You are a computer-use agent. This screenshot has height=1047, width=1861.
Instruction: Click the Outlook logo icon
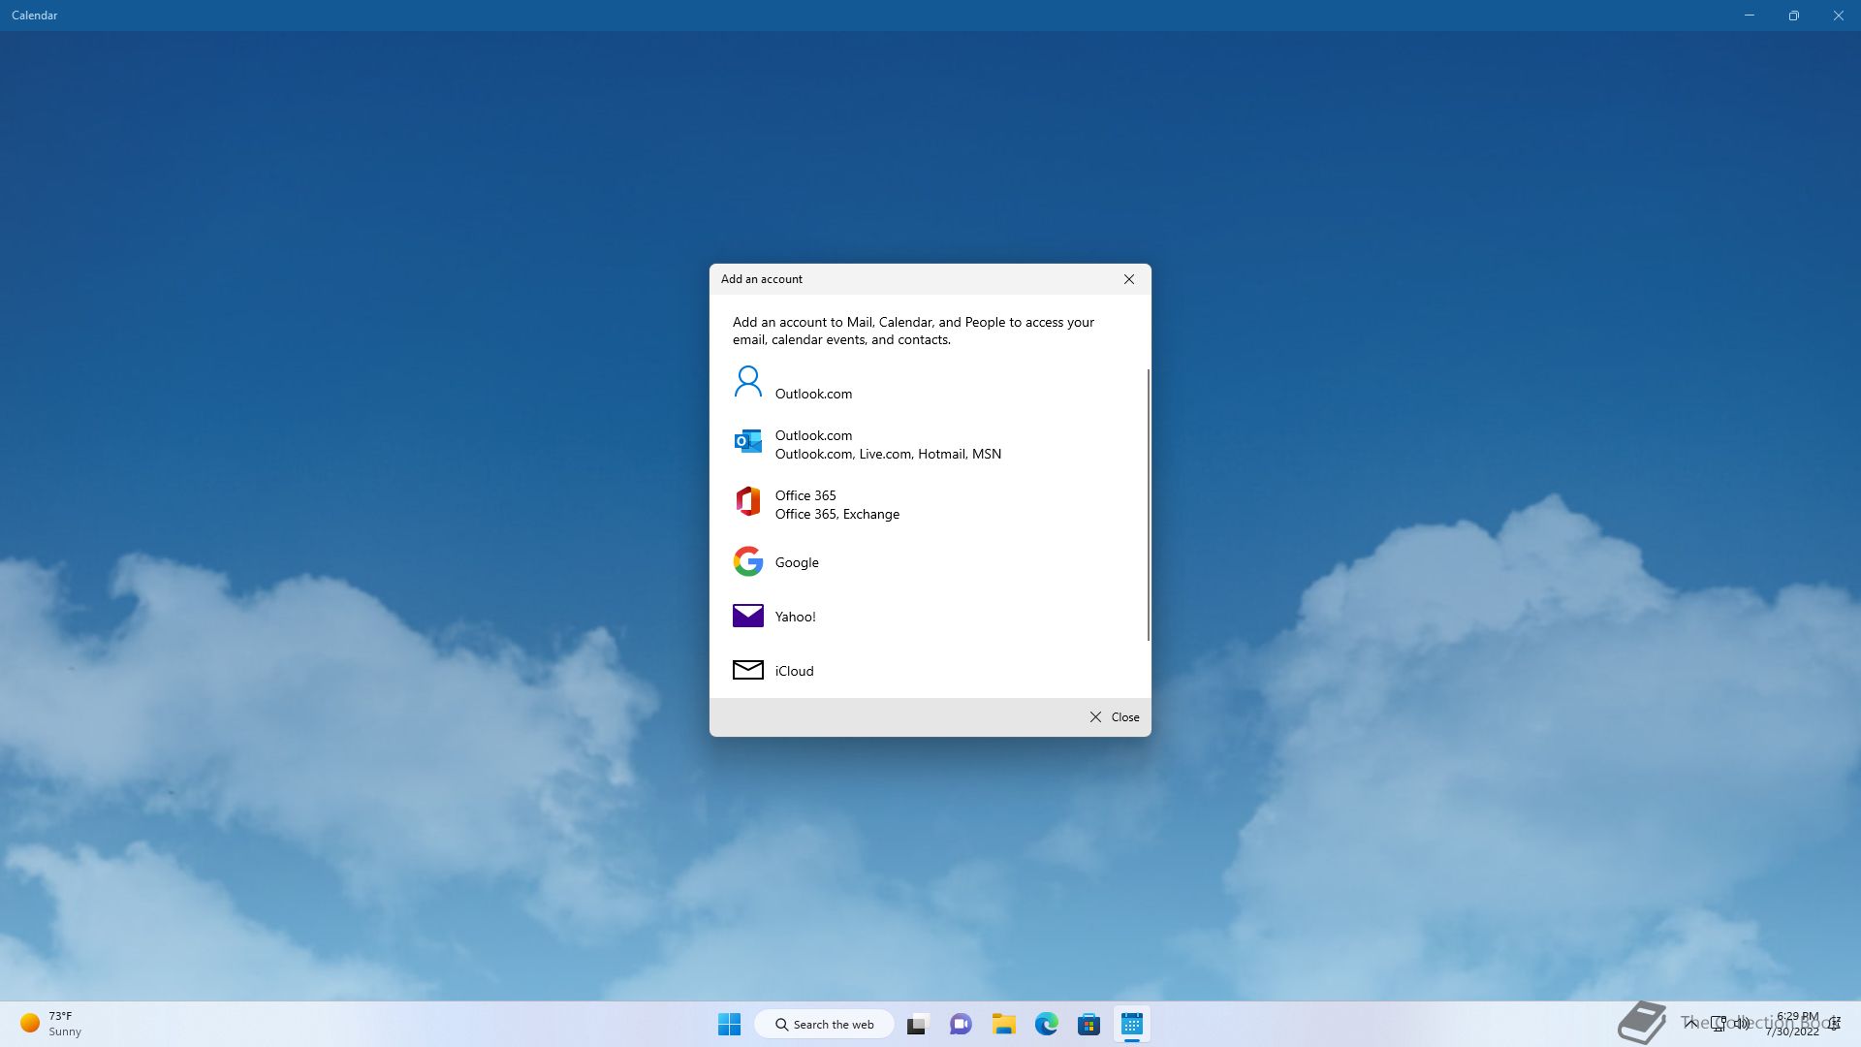(x=747, y=442)
